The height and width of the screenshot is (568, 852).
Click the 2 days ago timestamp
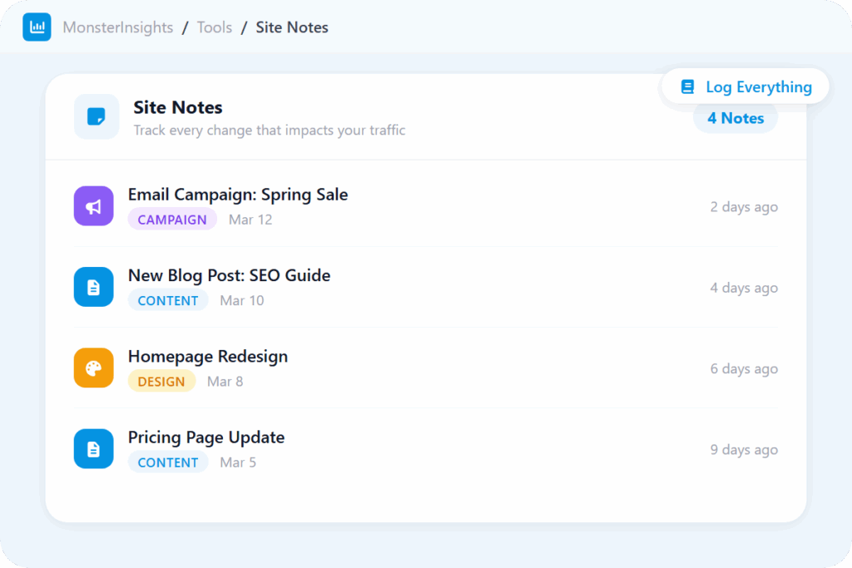coord(744,207)
